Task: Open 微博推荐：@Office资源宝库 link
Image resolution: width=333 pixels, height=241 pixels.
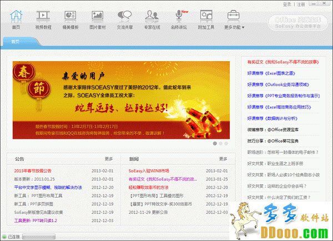Action: (x=273, y=129)
